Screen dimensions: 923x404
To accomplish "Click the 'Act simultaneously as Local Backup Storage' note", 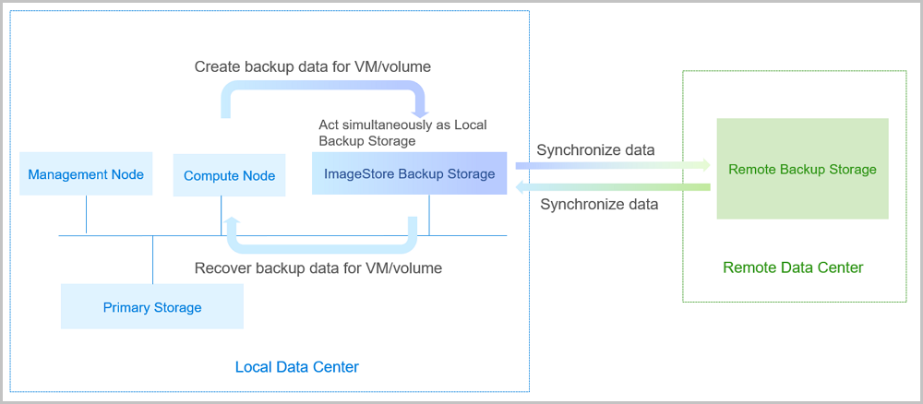I will click(x=402, y=133).
